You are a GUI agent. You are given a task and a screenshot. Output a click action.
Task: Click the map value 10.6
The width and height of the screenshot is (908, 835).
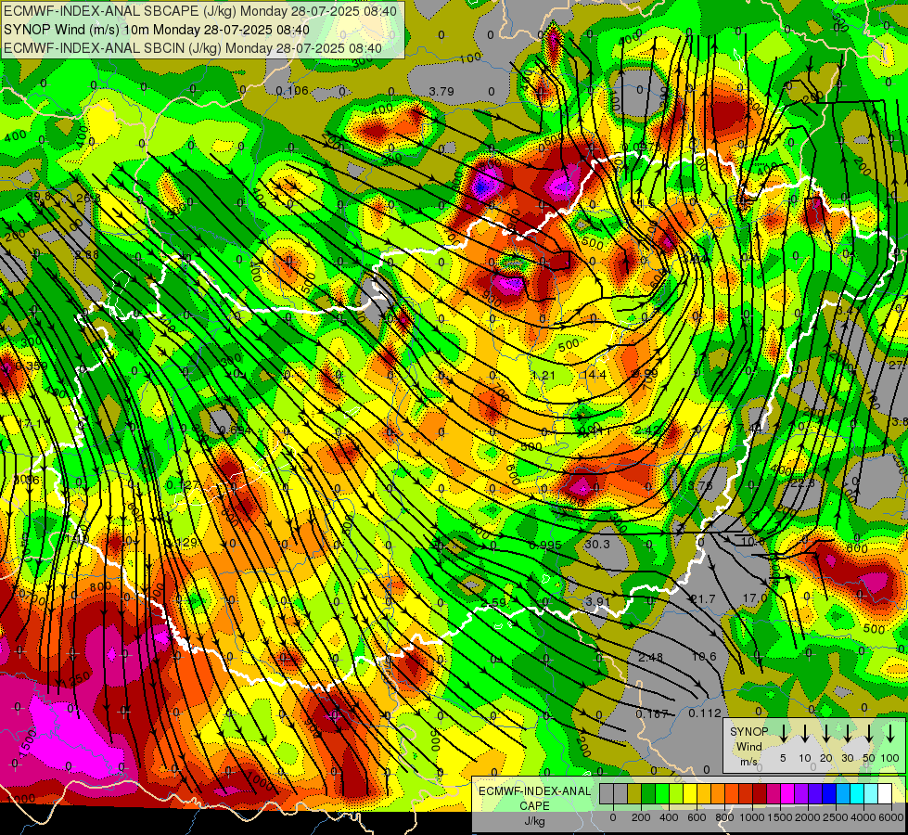(704, 657)
